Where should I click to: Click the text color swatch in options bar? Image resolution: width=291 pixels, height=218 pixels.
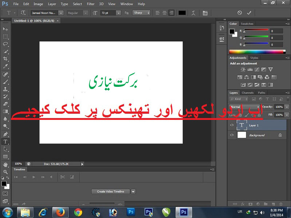pyautogui.click(x=182, y=13)
